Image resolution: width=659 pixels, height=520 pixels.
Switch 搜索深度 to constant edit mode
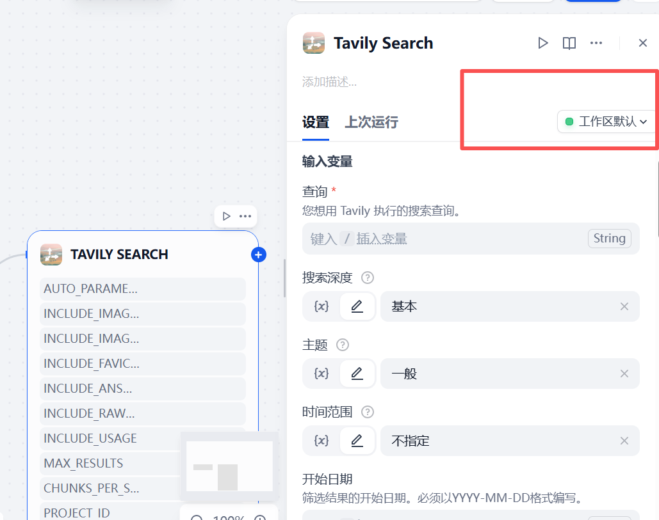[x=357, y=306]
